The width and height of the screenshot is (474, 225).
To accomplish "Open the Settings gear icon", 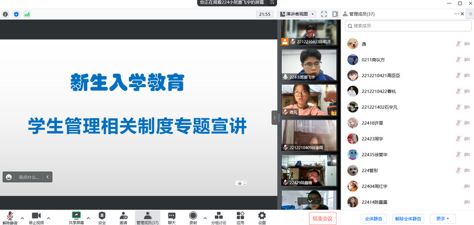I will [262, 216].
